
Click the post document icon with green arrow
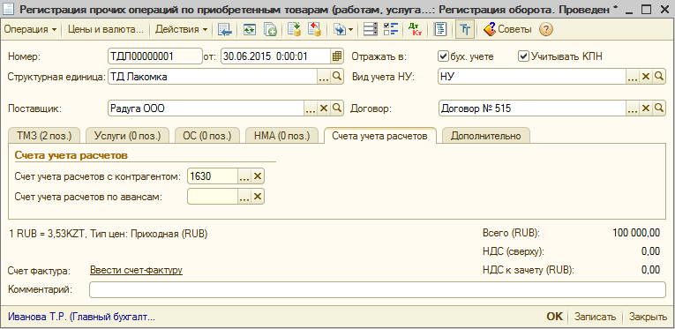[x=295, y=30]
